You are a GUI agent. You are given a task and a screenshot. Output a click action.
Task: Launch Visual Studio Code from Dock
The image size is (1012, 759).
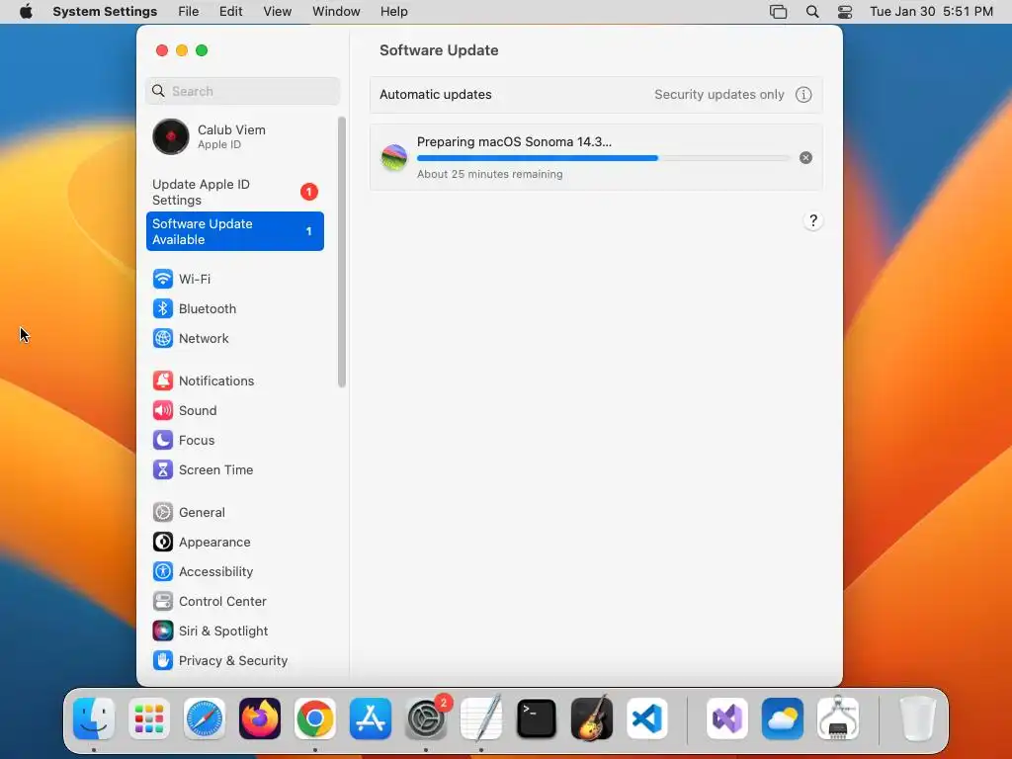tap(647, 718)
